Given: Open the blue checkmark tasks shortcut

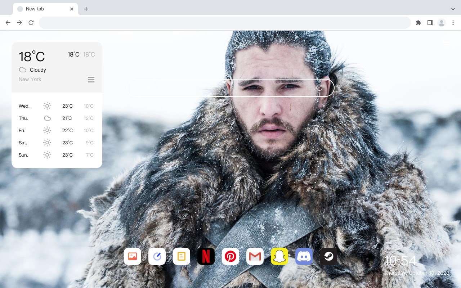Looking at the screenshot, I should coord(157,256).
